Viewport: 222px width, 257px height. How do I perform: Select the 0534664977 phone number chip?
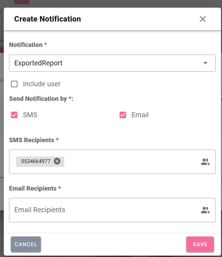coord(36,161)
